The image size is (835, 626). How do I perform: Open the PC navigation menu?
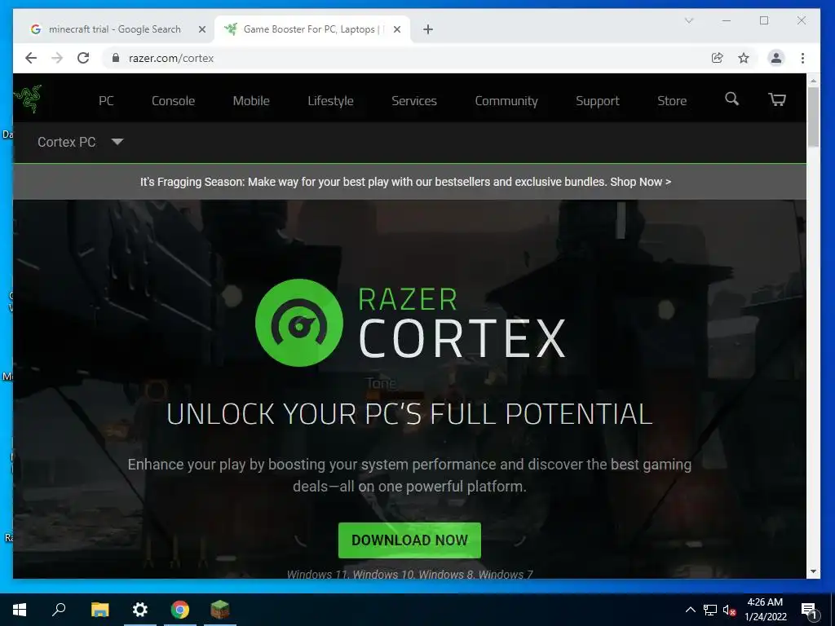106,100
